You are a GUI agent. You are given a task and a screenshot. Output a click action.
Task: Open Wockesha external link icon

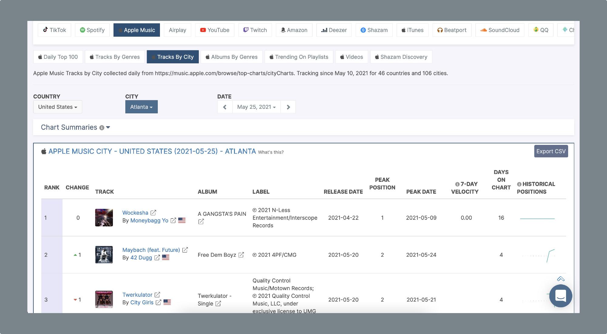153,213
